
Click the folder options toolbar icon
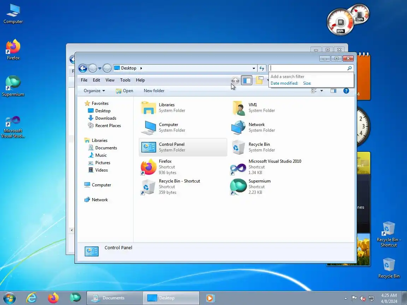tap(260, 80)
